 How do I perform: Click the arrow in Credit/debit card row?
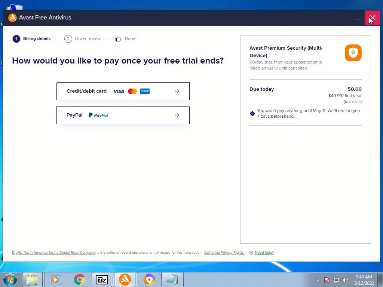(177, 91)
